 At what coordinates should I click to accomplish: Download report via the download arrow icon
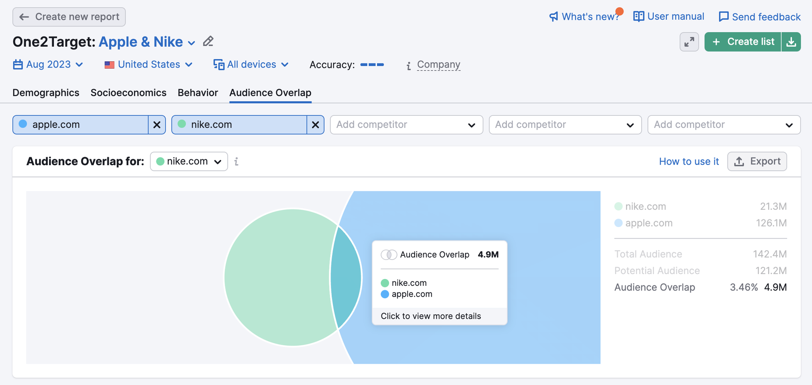click(x=791, y=42)
